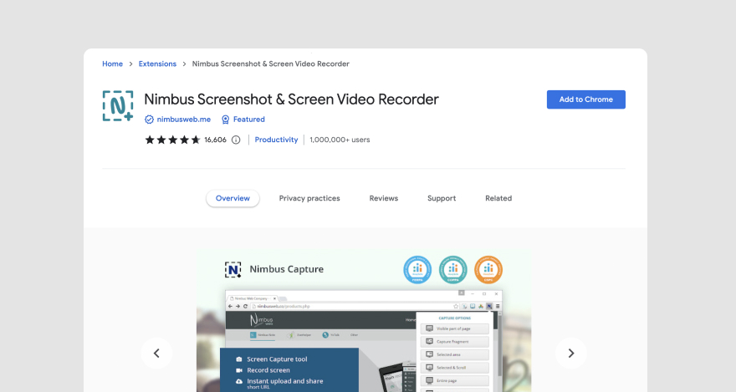736x392 pixels.
Task: Switch to Privacy practices tab
Action: 309,198
